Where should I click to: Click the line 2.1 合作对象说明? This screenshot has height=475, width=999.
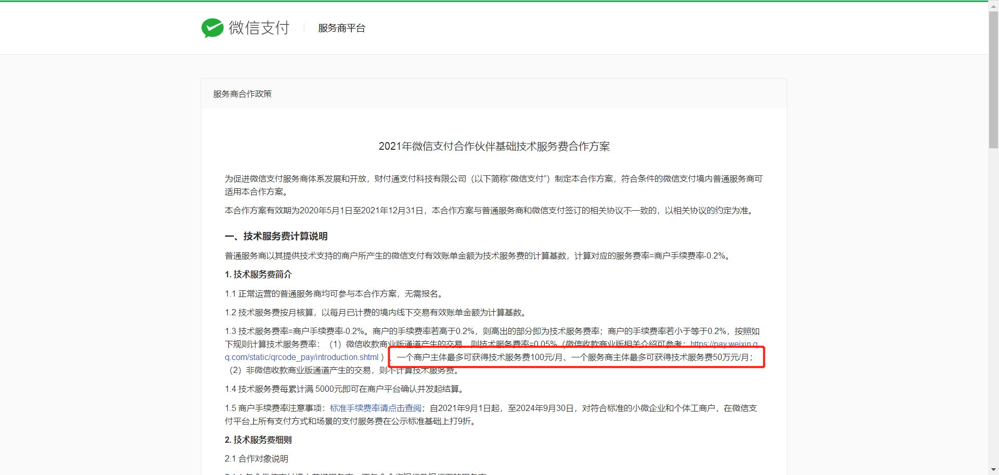257,459
